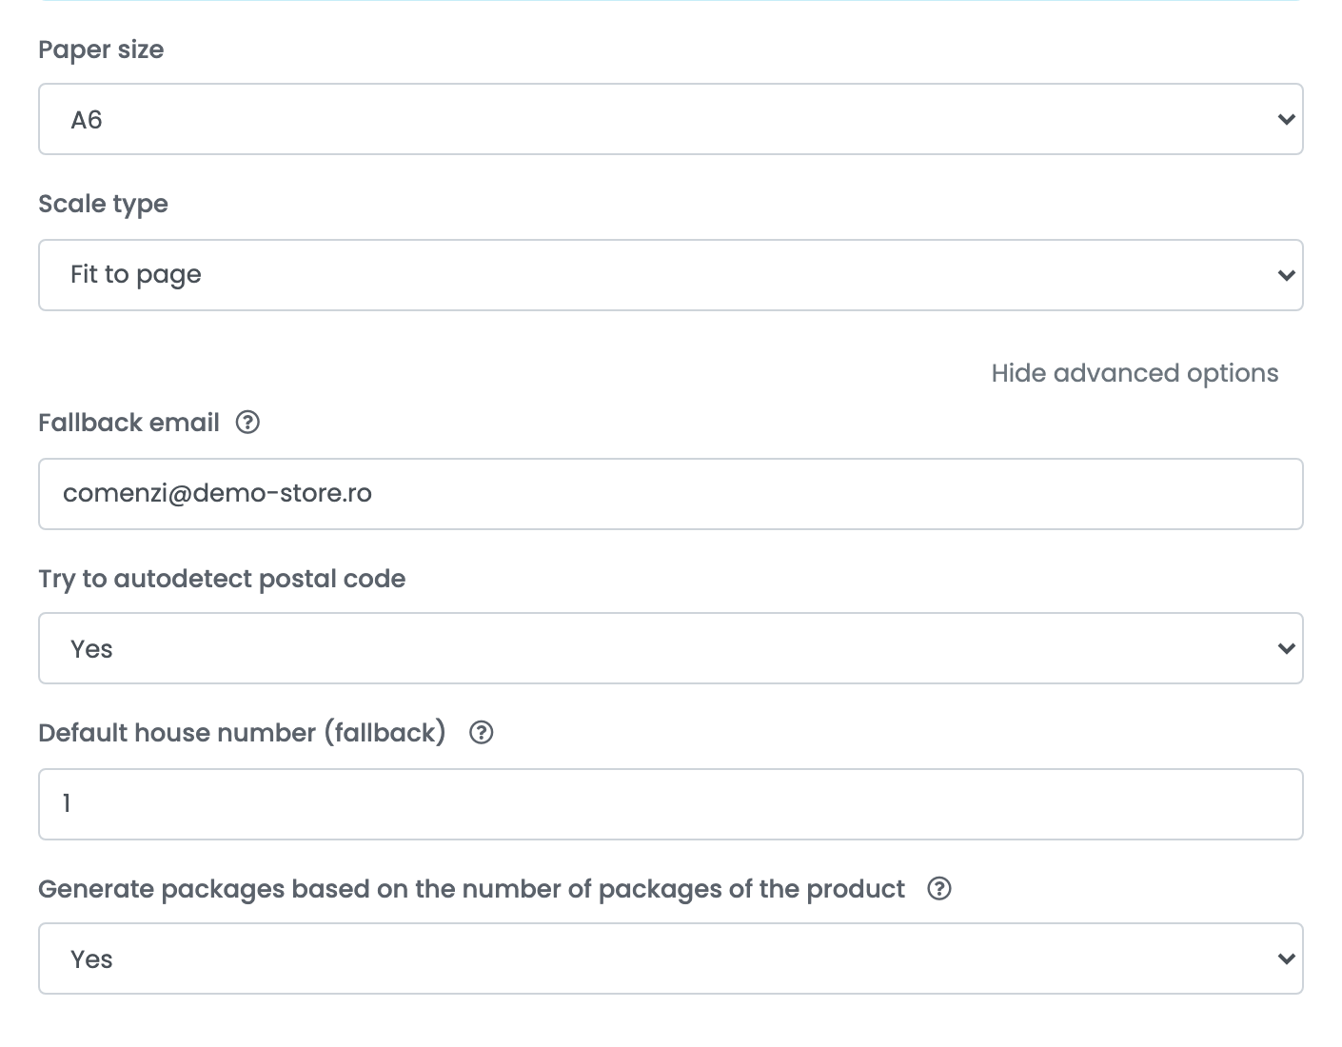Click the Generate packages based on number label
This screenshot has width=1342, height=1047.
471,889
